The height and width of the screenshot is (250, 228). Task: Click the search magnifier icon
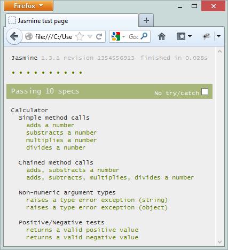click(x=144, y=36)
